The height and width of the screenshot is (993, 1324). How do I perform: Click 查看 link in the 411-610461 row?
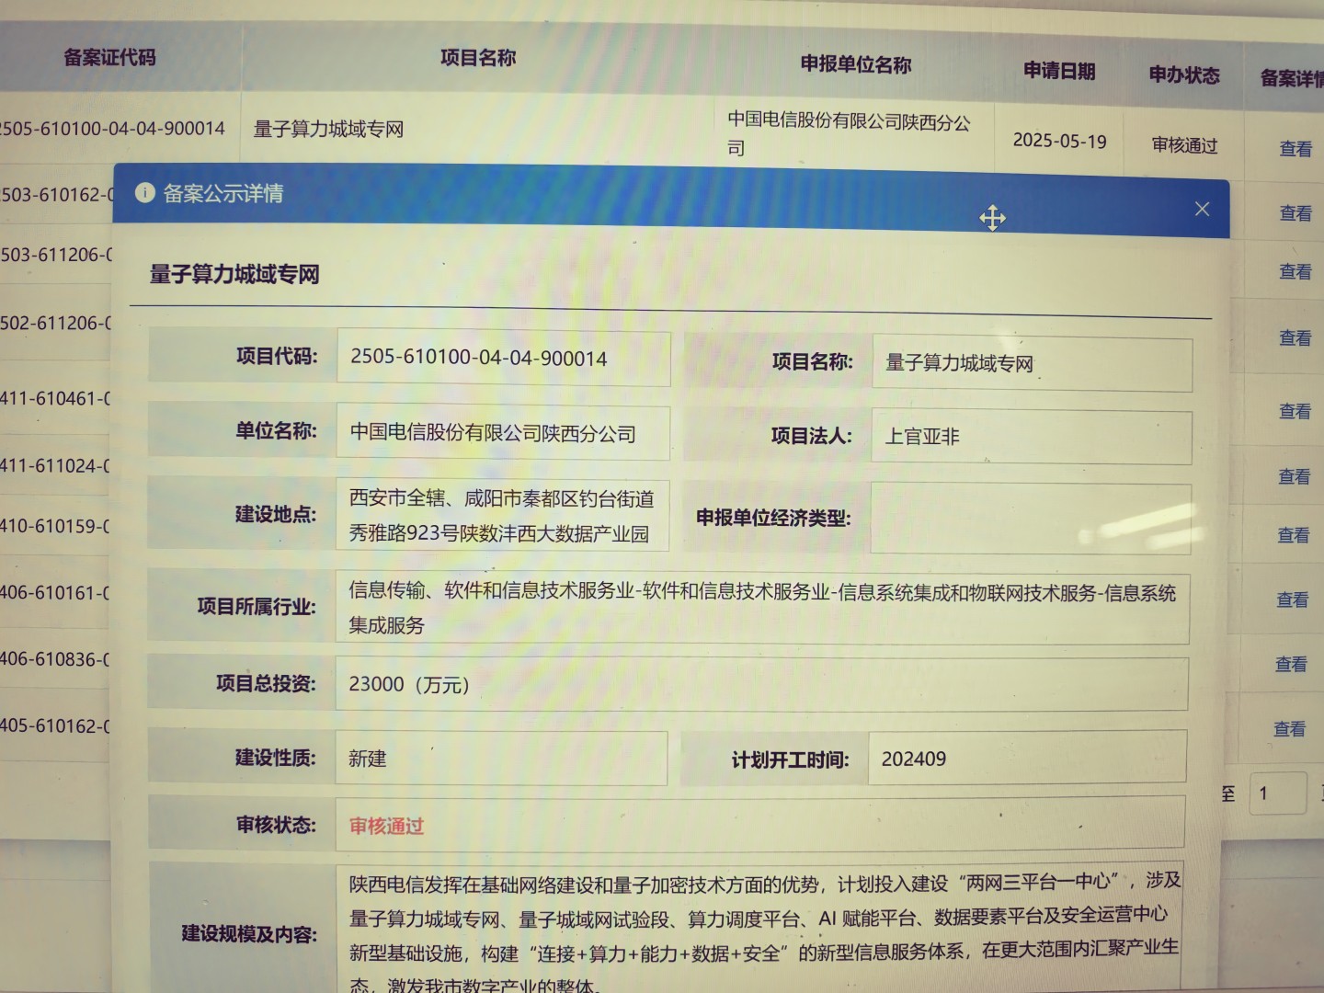(x=1295, y=411)
